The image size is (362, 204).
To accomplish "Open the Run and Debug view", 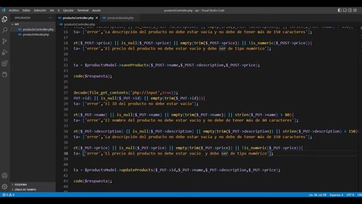I will pyautogui.click(x=5, y=52).
